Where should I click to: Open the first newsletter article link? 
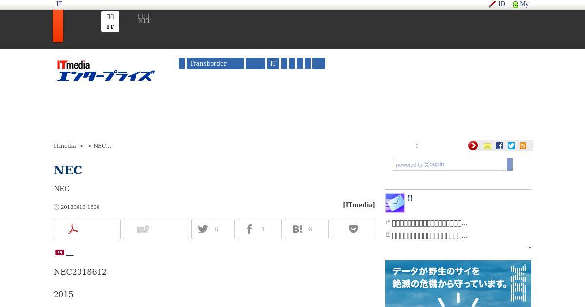429,223
